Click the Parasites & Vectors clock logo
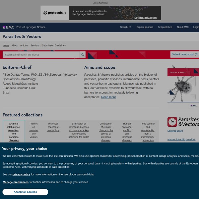The image size is (199, 199). 172,122
